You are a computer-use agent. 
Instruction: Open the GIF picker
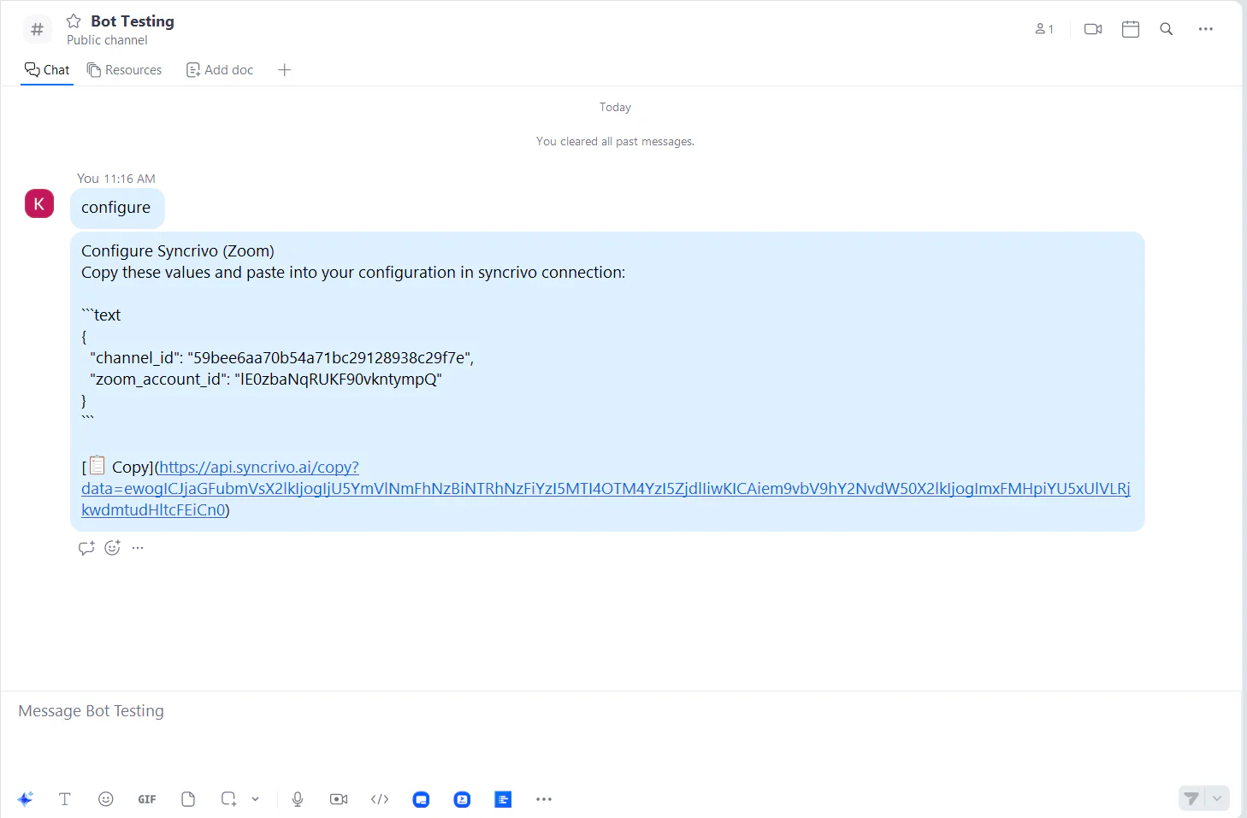click(x=147, y=799)
